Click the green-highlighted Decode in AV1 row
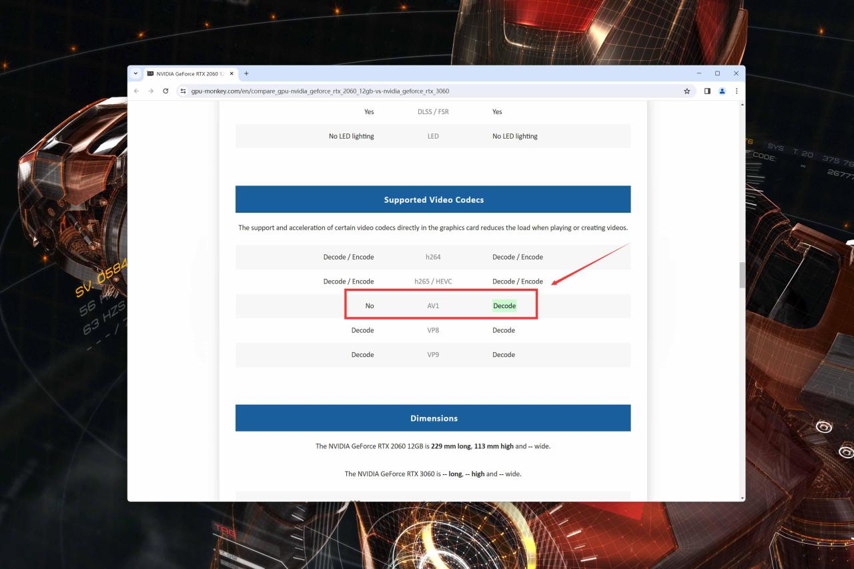The width and height of the screenshot is (854, 569). [504, 306]
